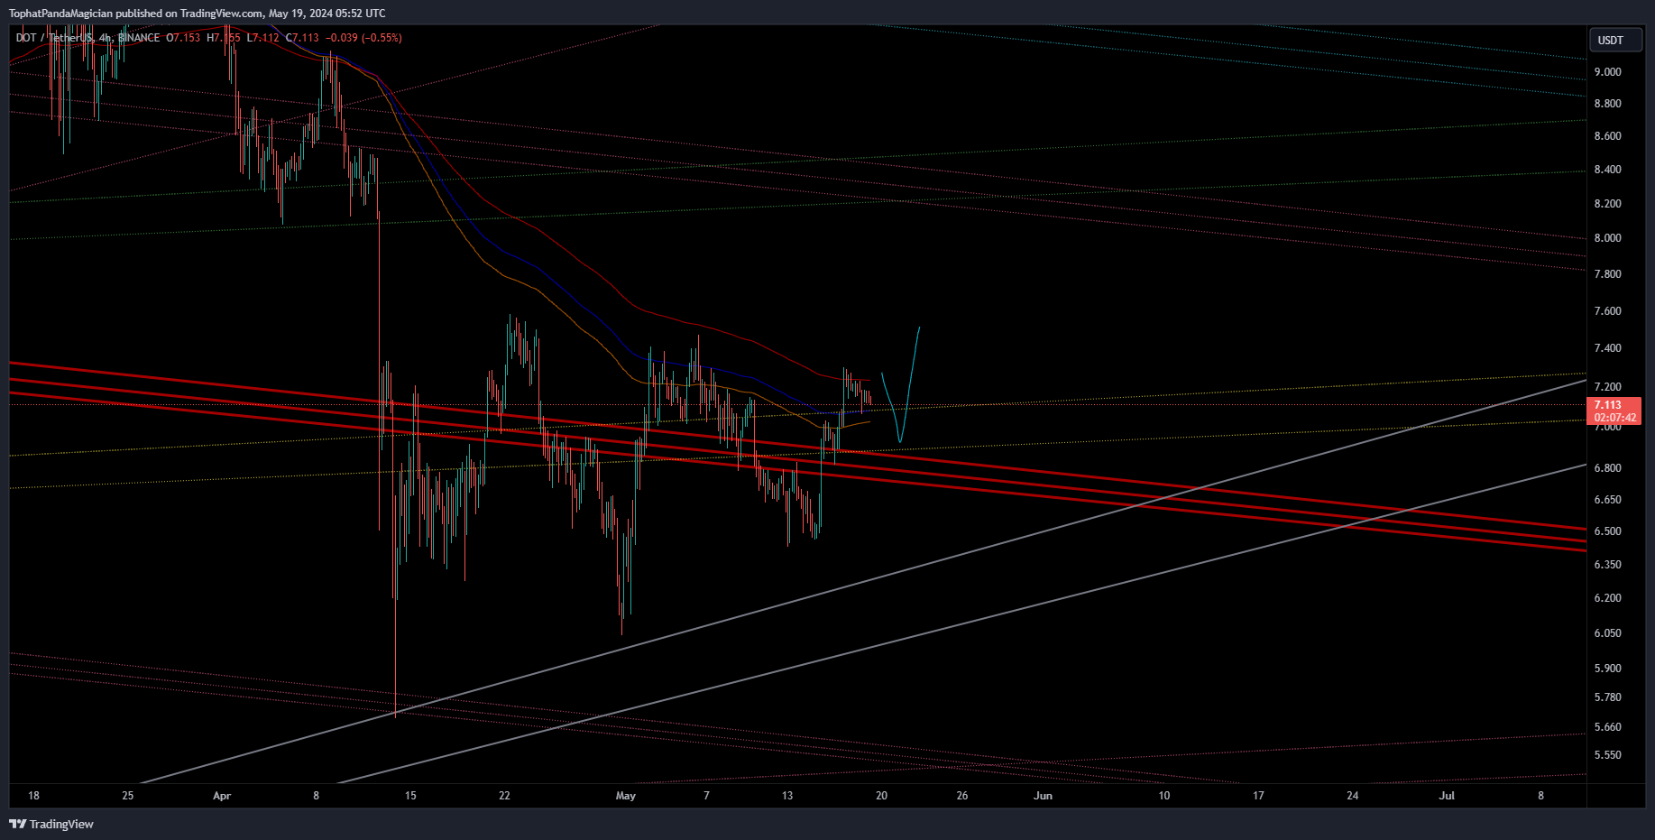
Task: Click the 7.600 price axis label
Action: [x=1607, y=311]
